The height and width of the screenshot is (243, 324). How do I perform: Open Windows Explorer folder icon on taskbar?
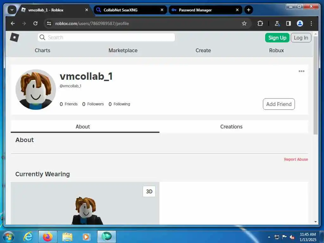coord(67,237)
